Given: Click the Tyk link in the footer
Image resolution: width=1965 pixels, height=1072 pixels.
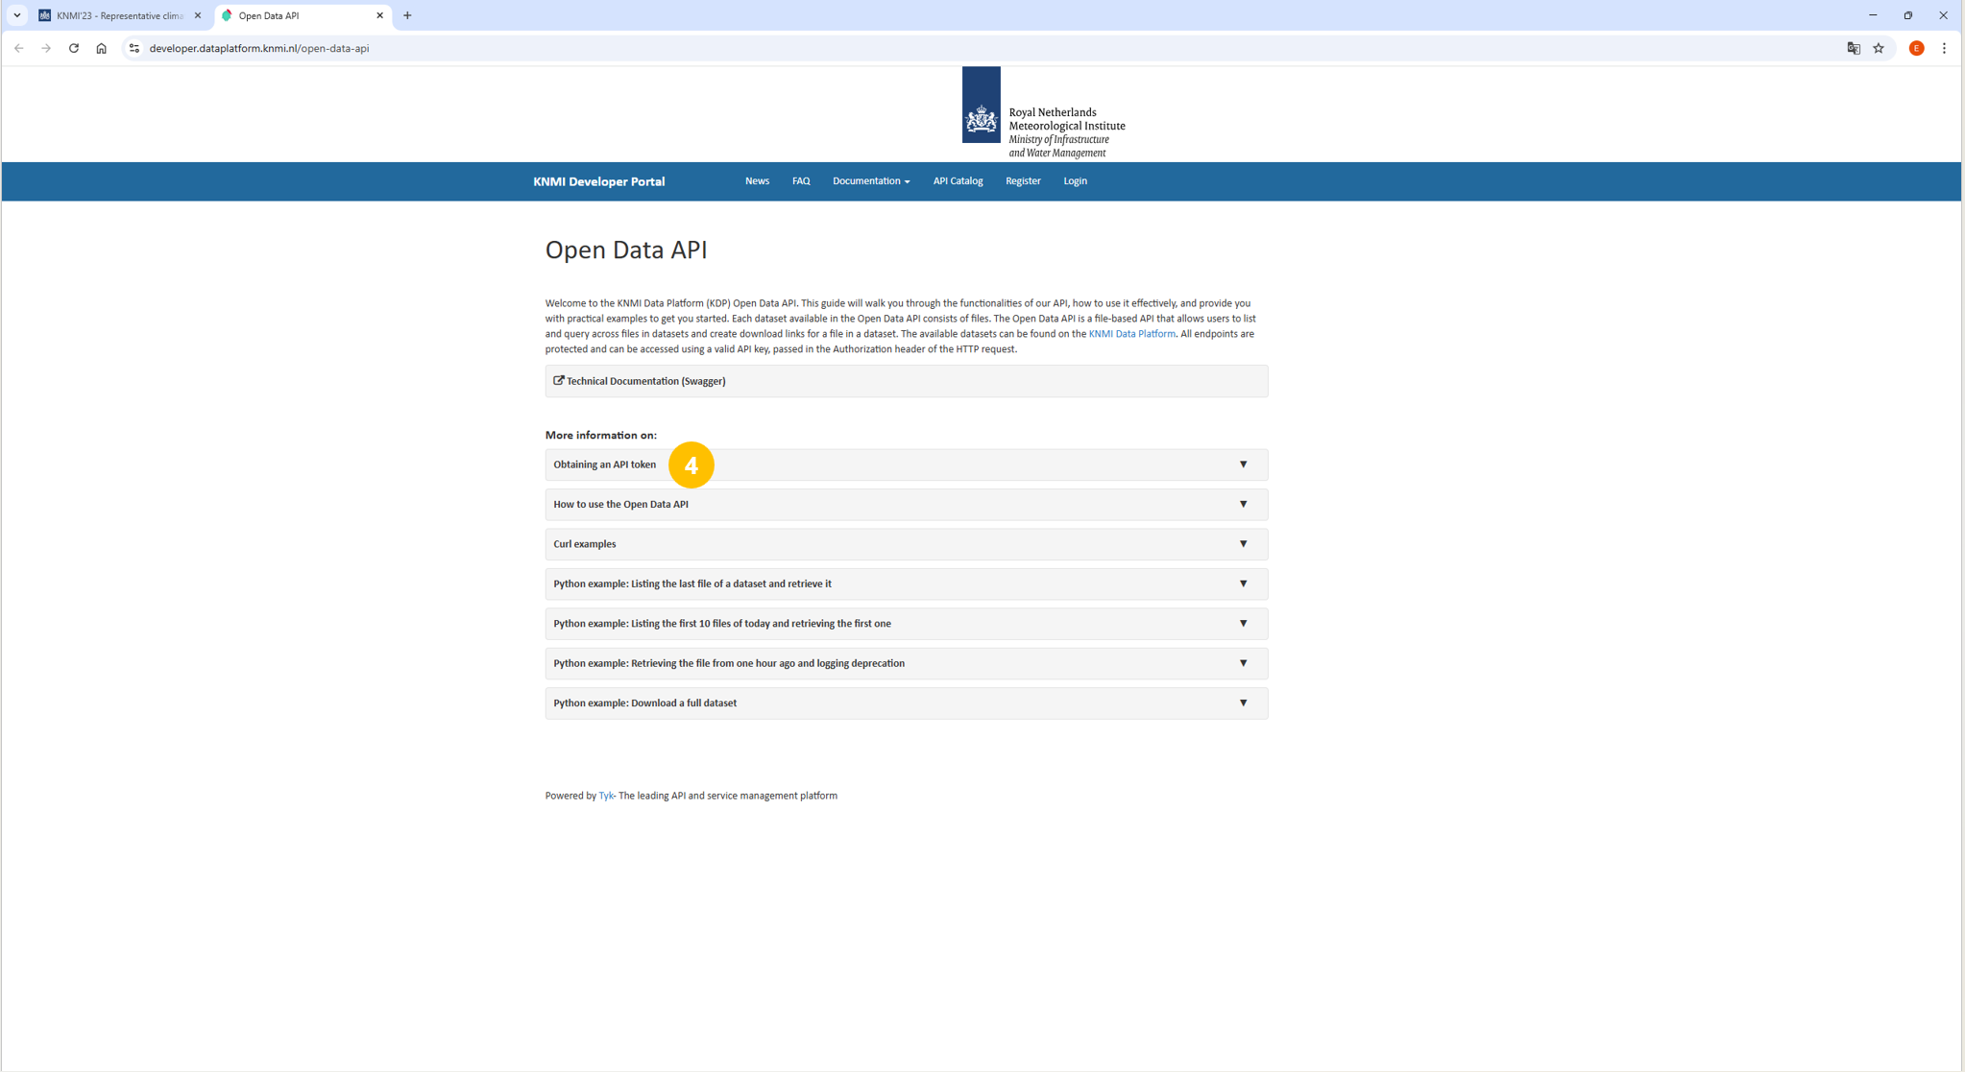Looking at the screenshot, I should click(x=605, y=795).
